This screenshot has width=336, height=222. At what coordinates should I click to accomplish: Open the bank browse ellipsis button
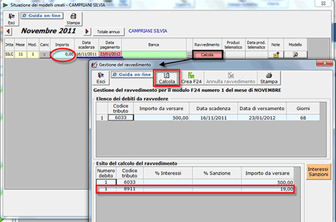coord(189,55)
